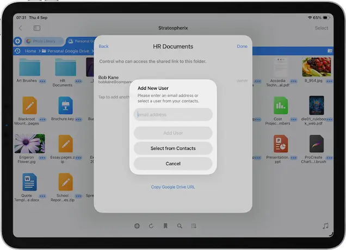Focus the email address input field
346x250 pixels.
(x=173, y=115)
